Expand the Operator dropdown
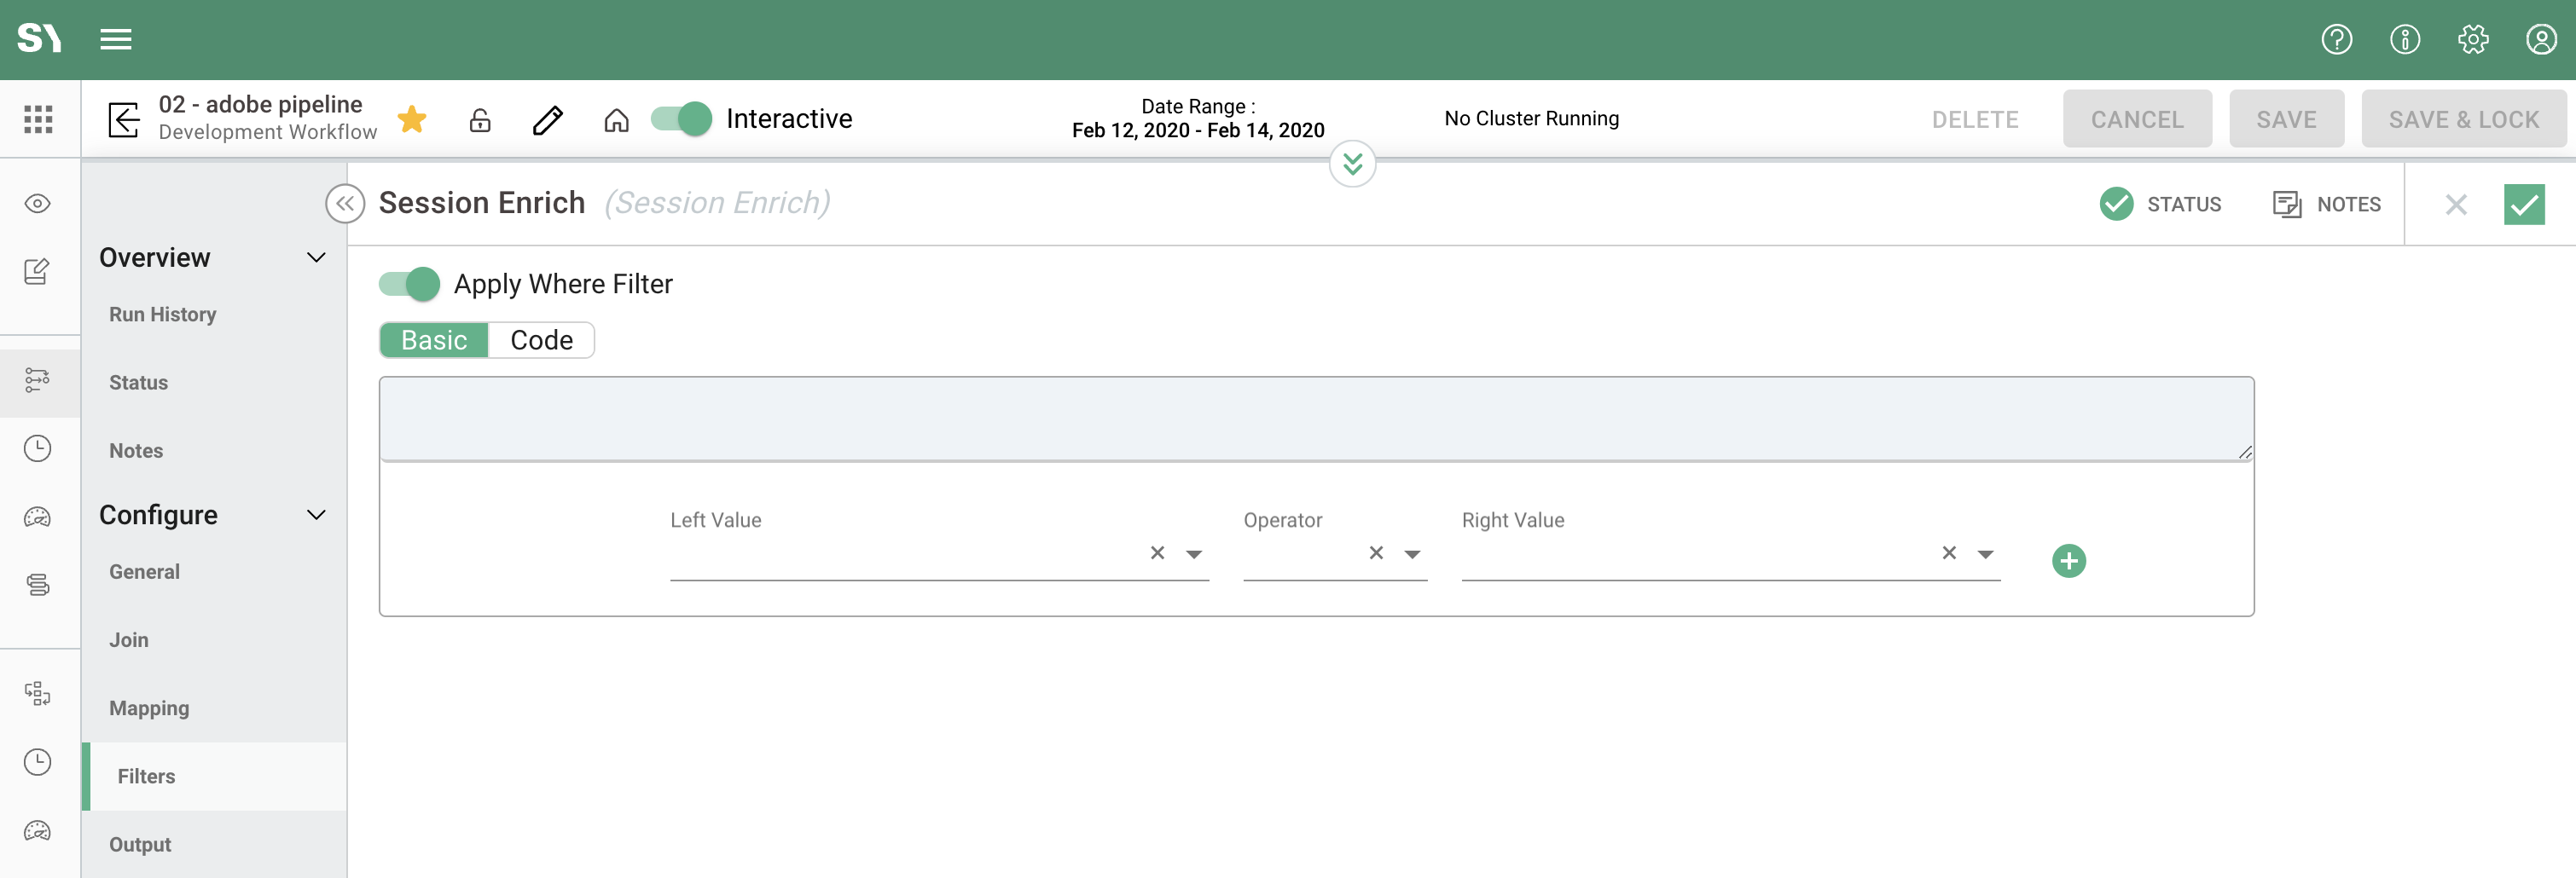 pyautogui.click(x=1412, y=553)
